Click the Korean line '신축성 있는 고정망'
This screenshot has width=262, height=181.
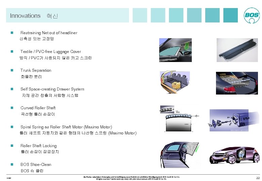tap(37, 39)
